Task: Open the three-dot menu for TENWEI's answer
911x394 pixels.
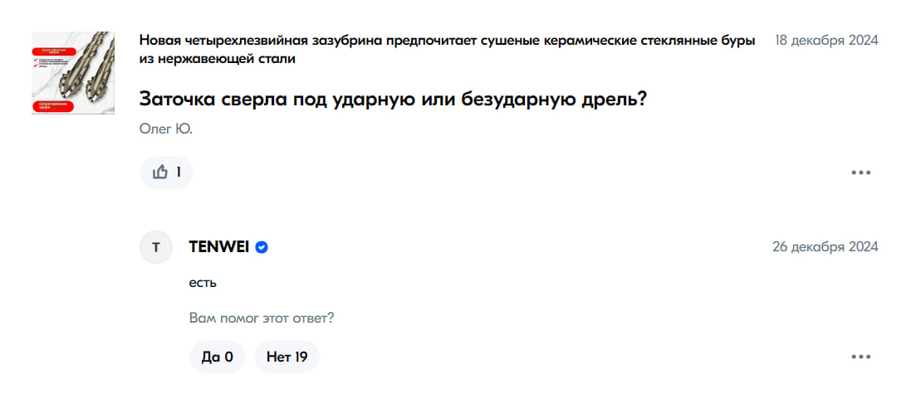Action: (860, 358)
